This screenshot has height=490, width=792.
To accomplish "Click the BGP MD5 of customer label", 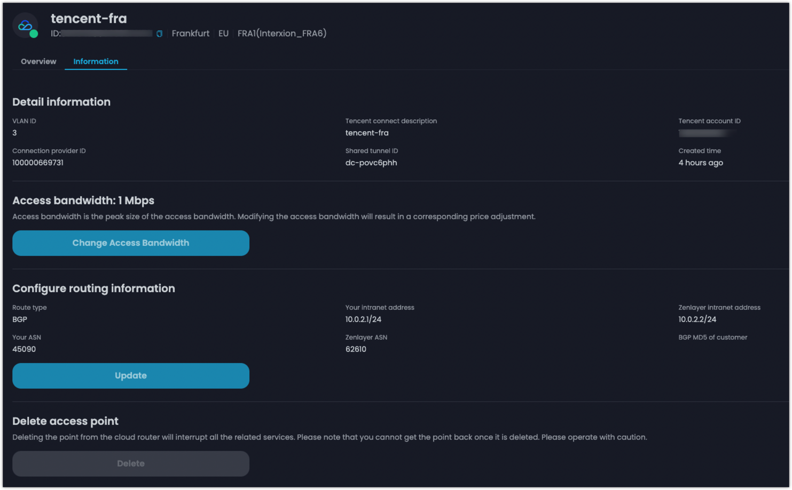I will 713,338.
